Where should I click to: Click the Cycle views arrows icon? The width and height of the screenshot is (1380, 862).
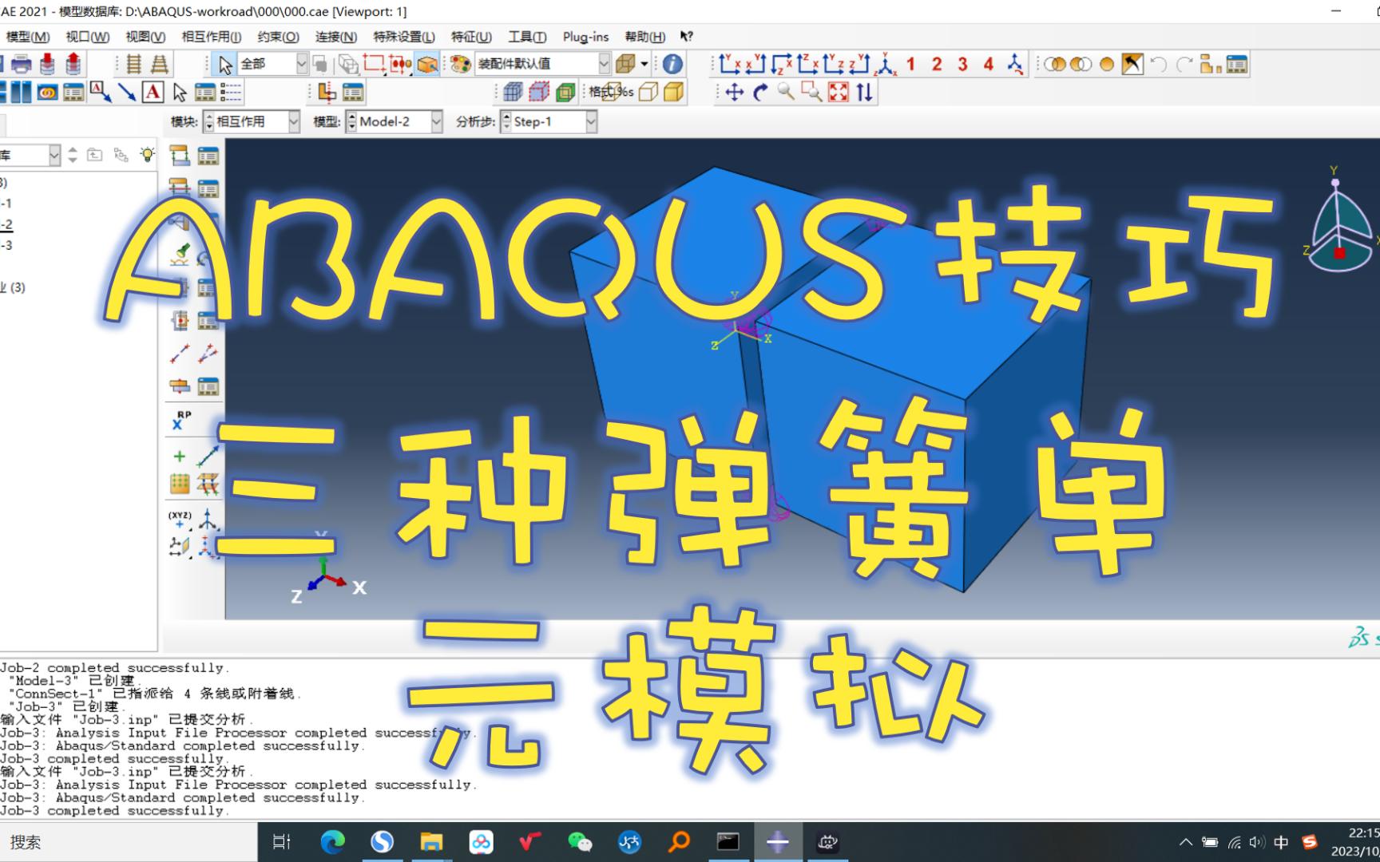[x=864, y=93]
